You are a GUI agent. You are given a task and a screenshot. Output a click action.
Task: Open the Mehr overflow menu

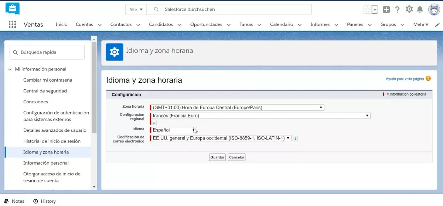coord(421,25)
